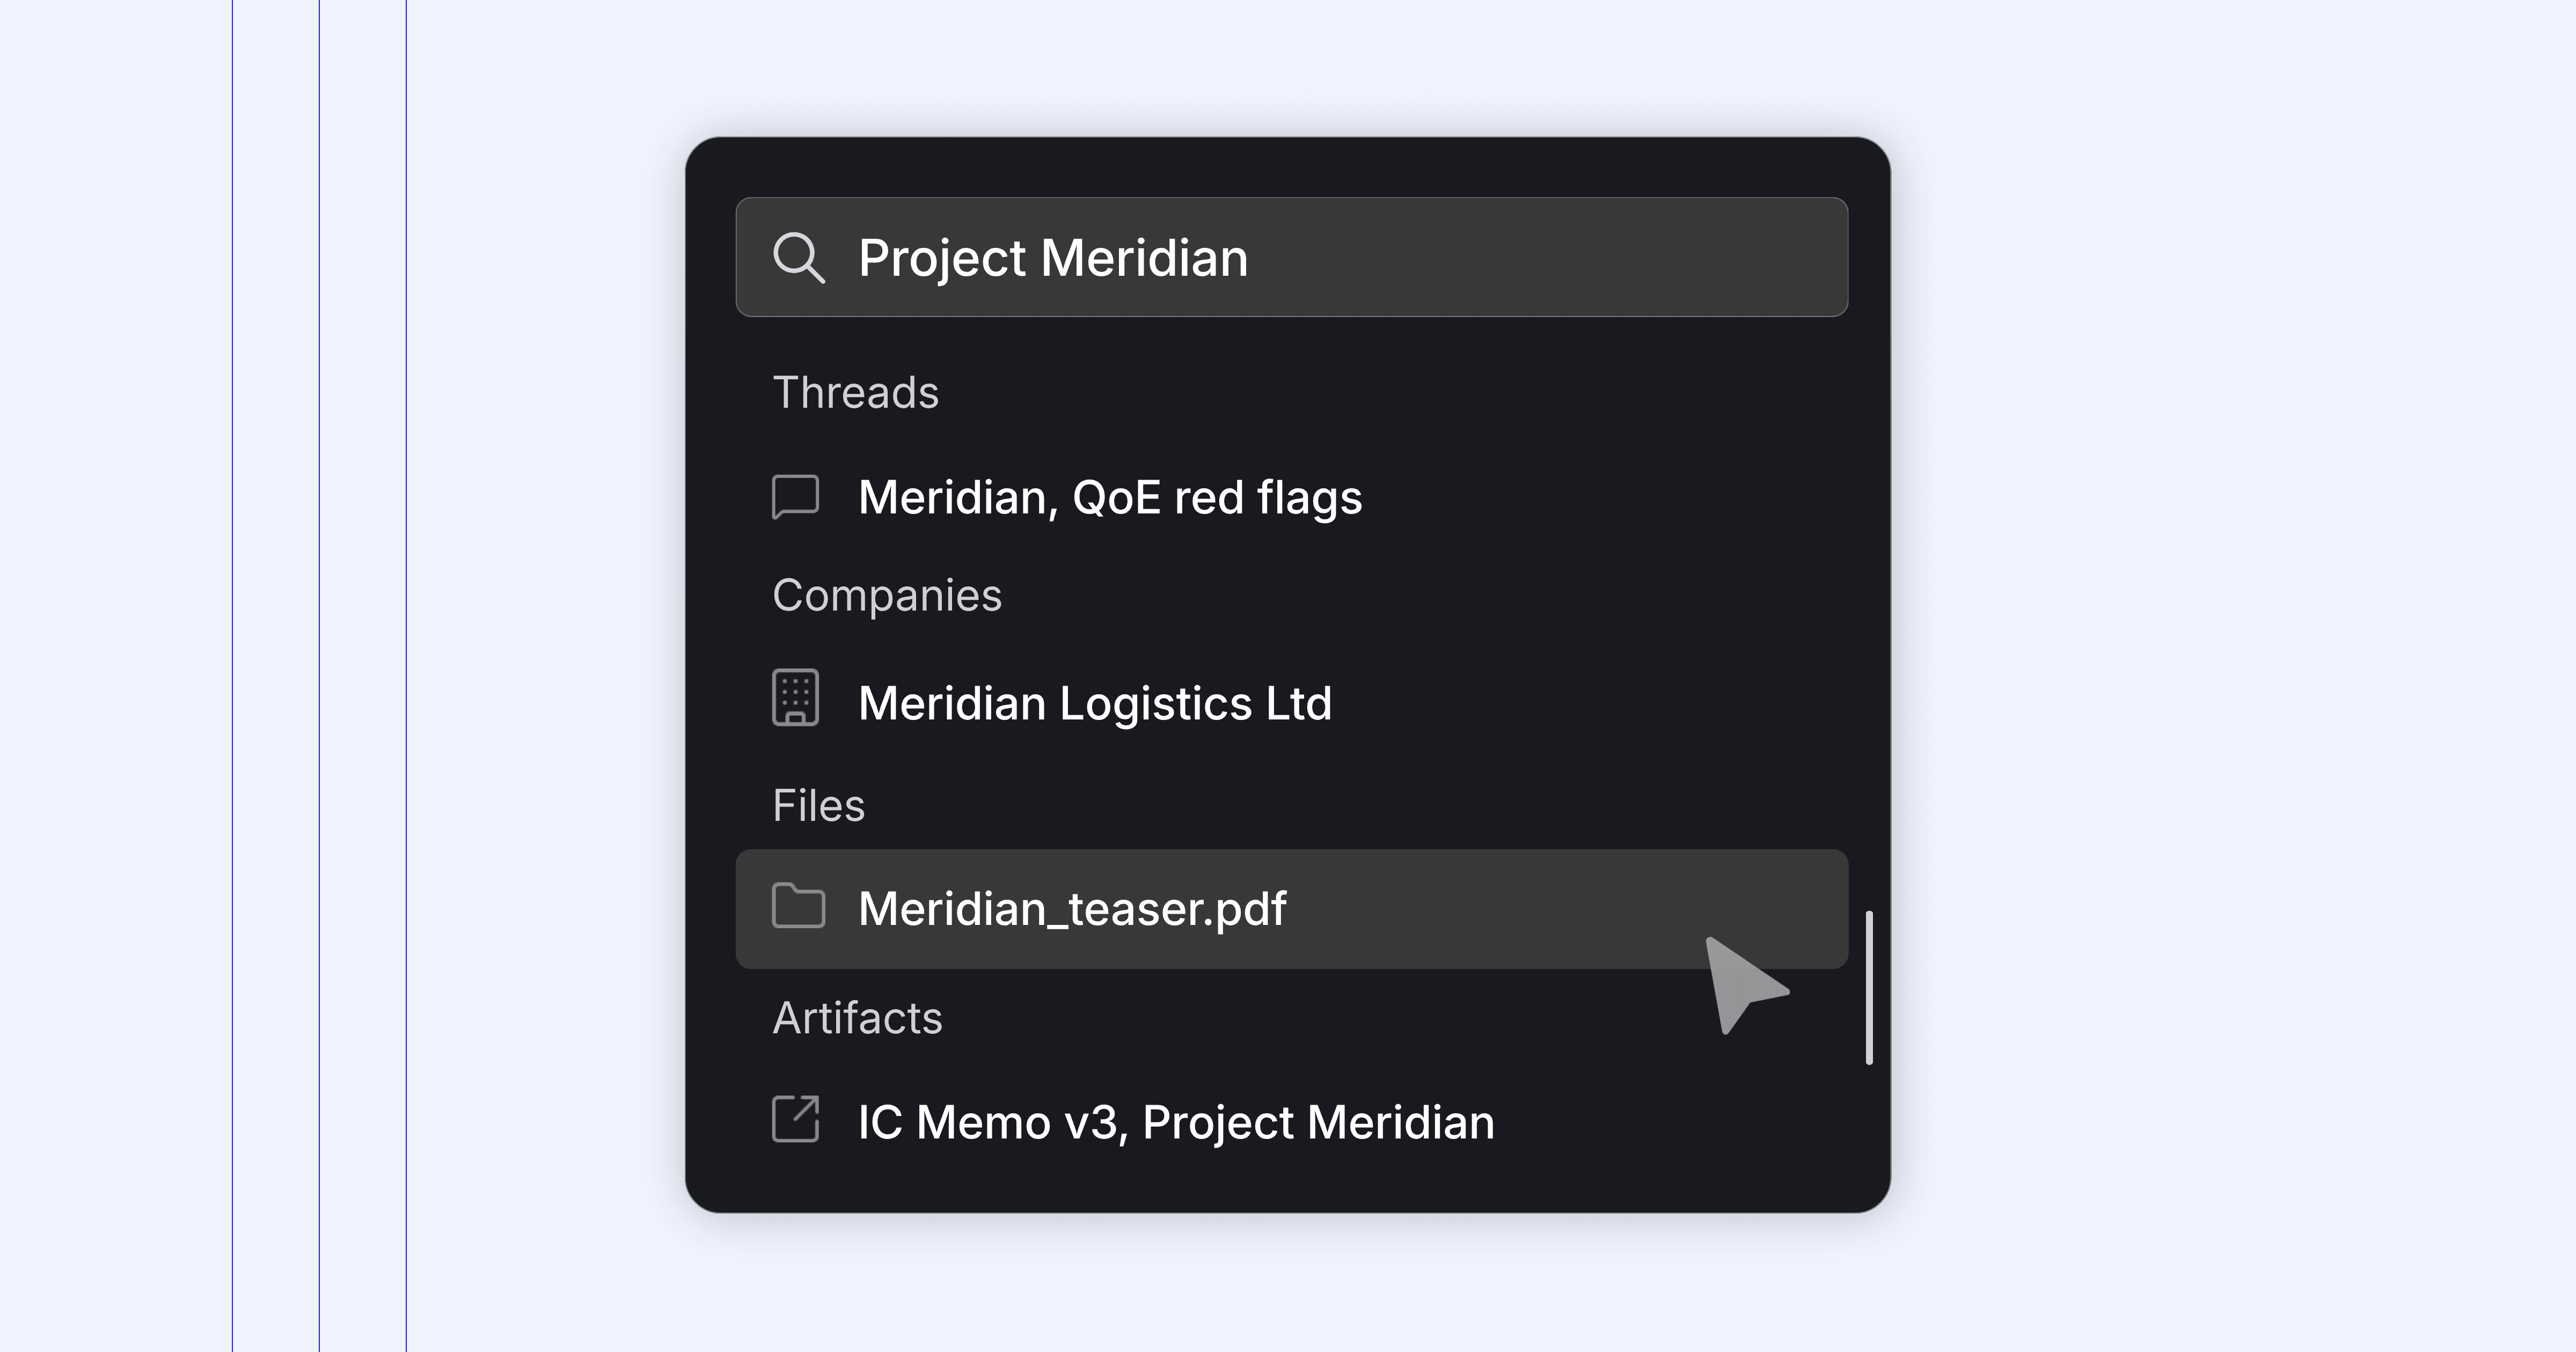Viewport: 2576px width, 1352px height.
Task: Click the middle blue vertical guide line
Action: tap(319, 676)
